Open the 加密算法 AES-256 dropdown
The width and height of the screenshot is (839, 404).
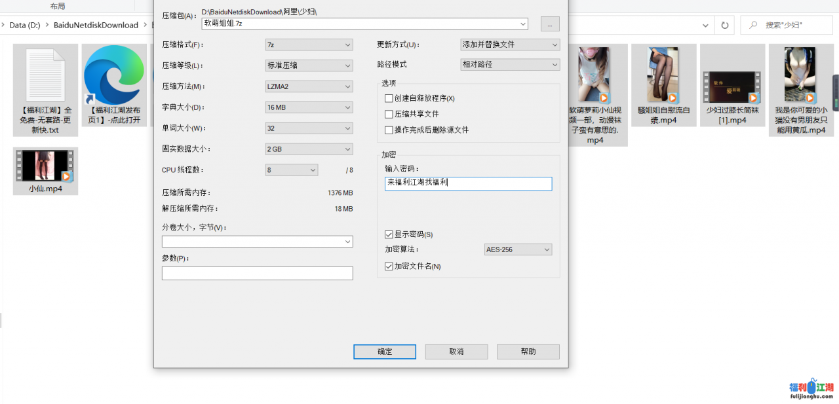[517, 249]
